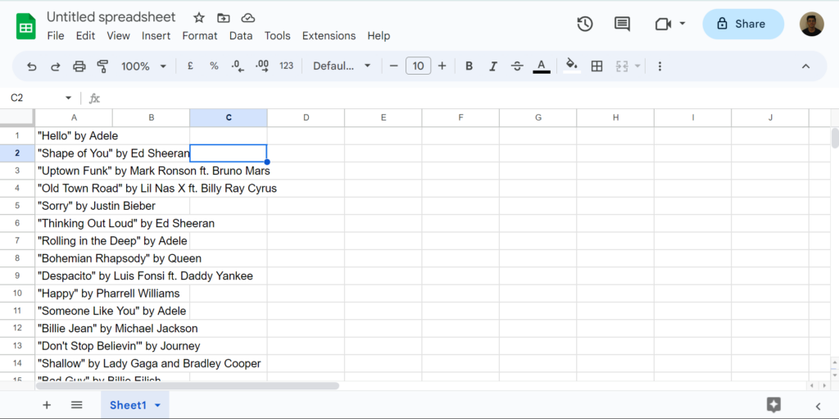839x419 pixels.
Task: Open more number formats (123)
Action: pyautogui.click(x=286, y=66)
